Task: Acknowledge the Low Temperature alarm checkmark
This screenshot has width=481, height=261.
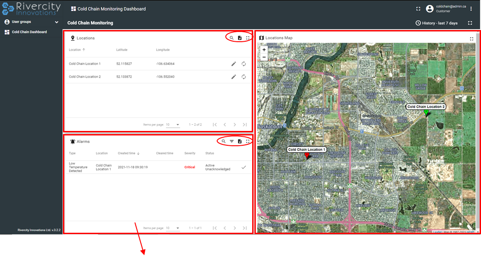Action: [x=244, y=167]
